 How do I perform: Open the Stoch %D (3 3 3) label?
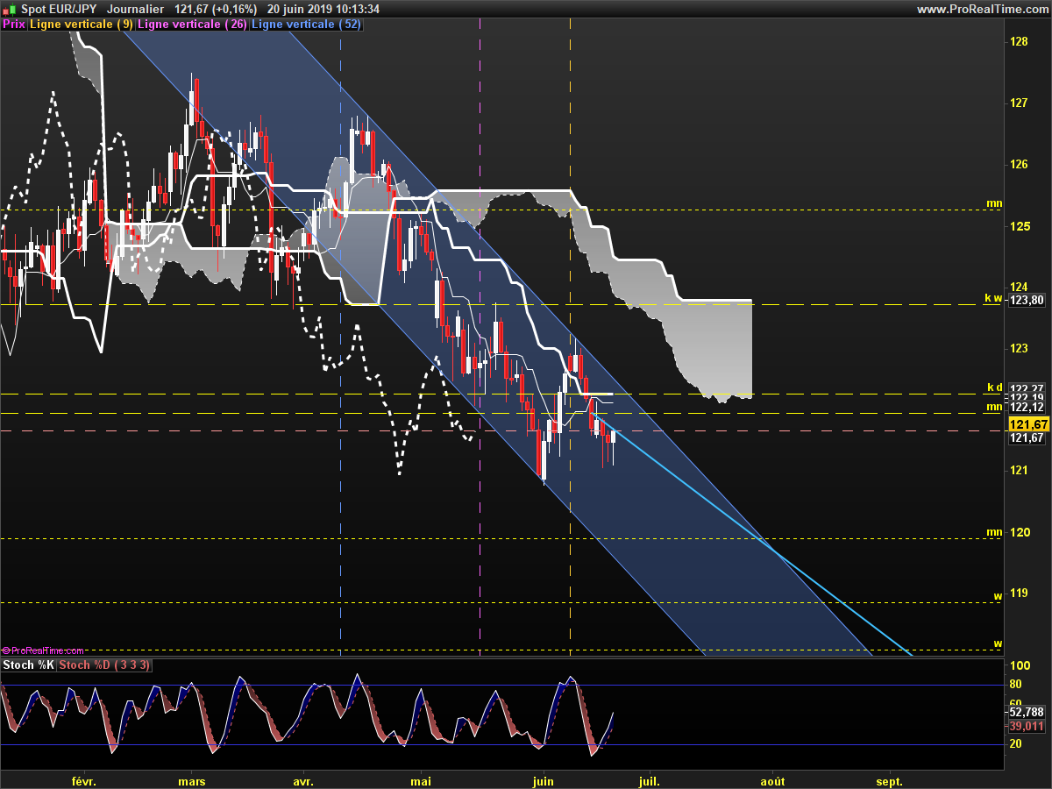[x=104, y=665]
